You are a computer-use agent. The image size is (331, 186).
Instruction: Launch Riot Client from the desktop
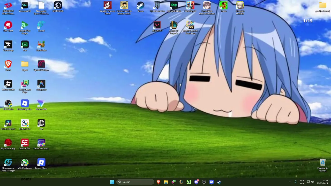(8, 27)
